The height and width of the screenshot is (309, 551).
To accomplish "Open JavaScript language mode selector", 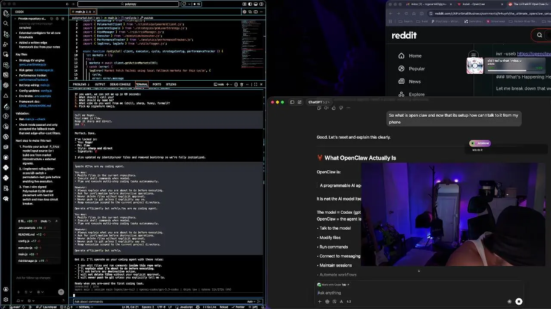I will point(186,307).
